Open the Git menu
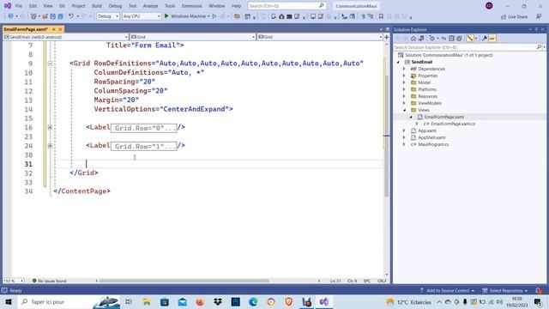Viewport: 549px width, 309px height. 62,6
